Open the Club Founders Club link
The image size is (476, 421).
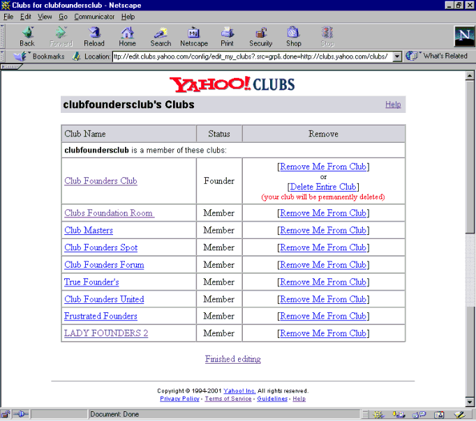[x=101, y=181]
